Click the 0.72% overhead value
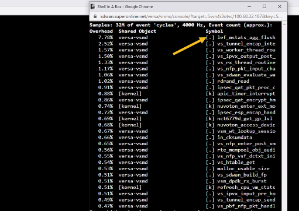The width and height of the screenshot is (299, 211). [105, 112]
